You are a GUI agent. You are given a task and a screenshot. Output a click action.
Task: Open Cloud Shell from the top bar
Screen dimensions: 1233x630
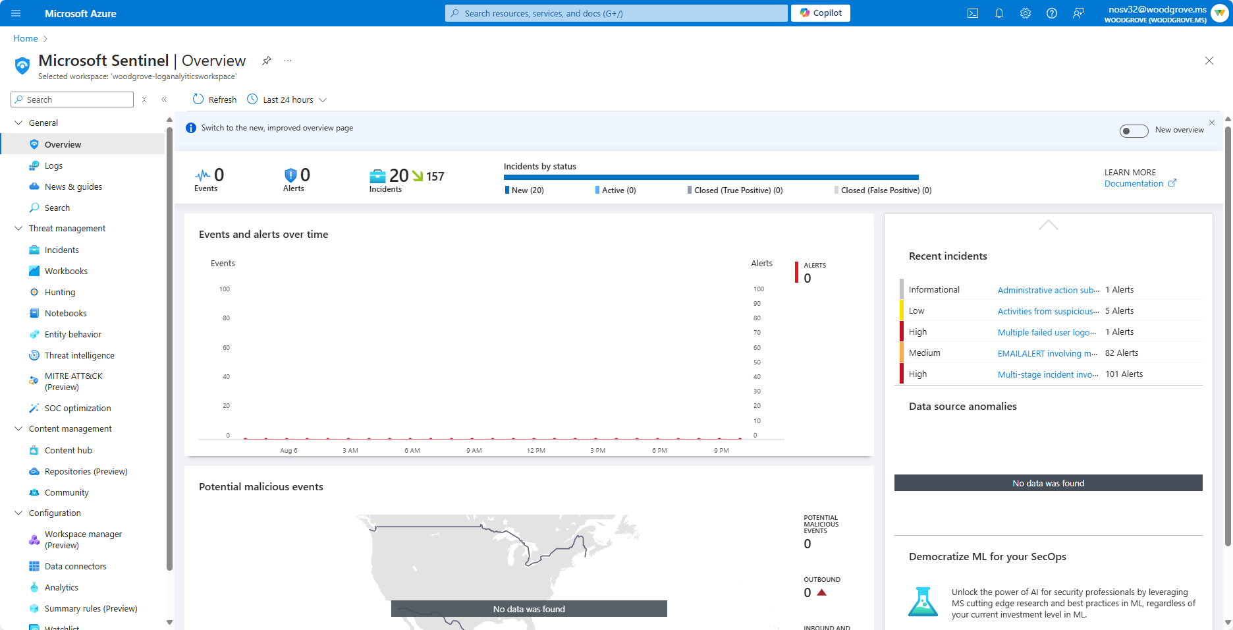(973, 13)
